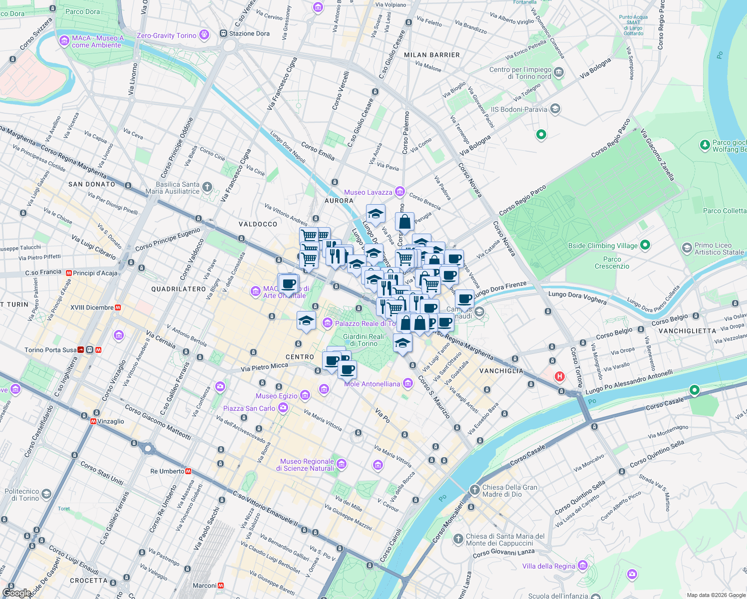Select the playground icon at Parco giochi Wolfang
Viewport: 747px width, 599px height.
click(x=705, y=145)
